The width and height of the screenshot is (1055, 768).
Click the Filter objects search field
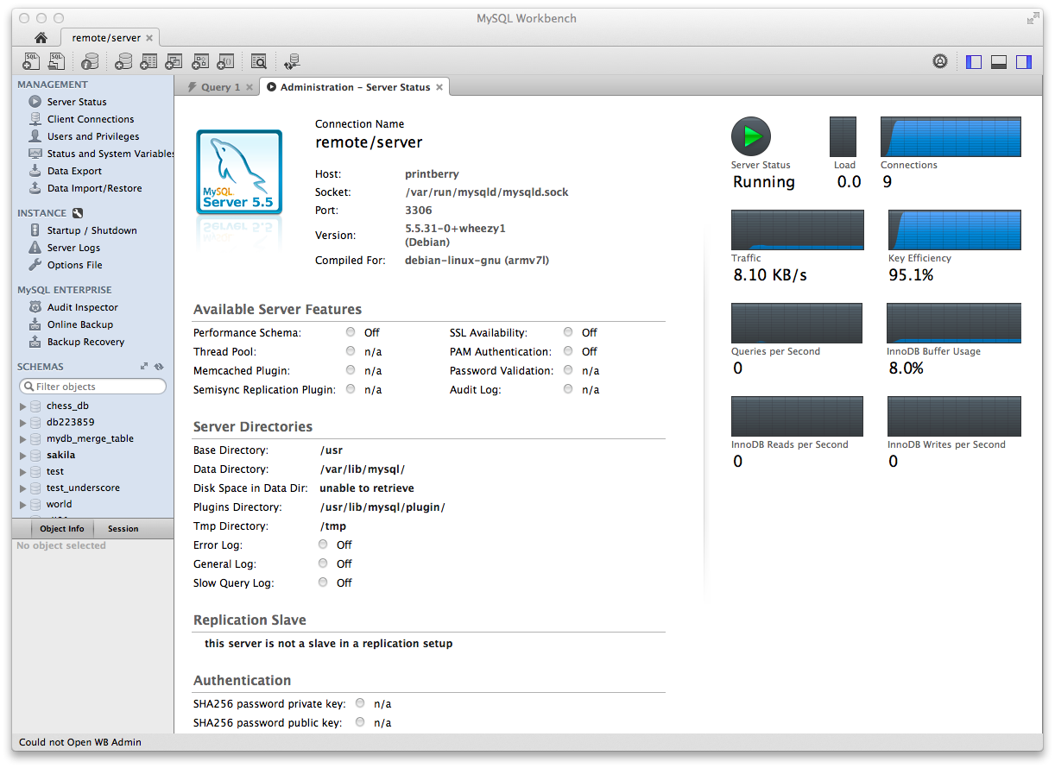coord(95,387)
